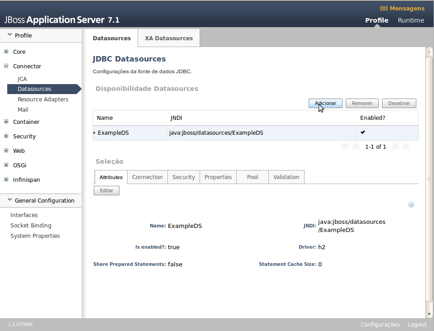Expand the Container tree node
The width and height of the screenshot is (434, 331).
click(6, 121)
